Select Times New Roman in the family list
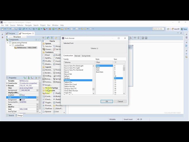The width and height of the screenshot is (189, 142). coord(78,91)
